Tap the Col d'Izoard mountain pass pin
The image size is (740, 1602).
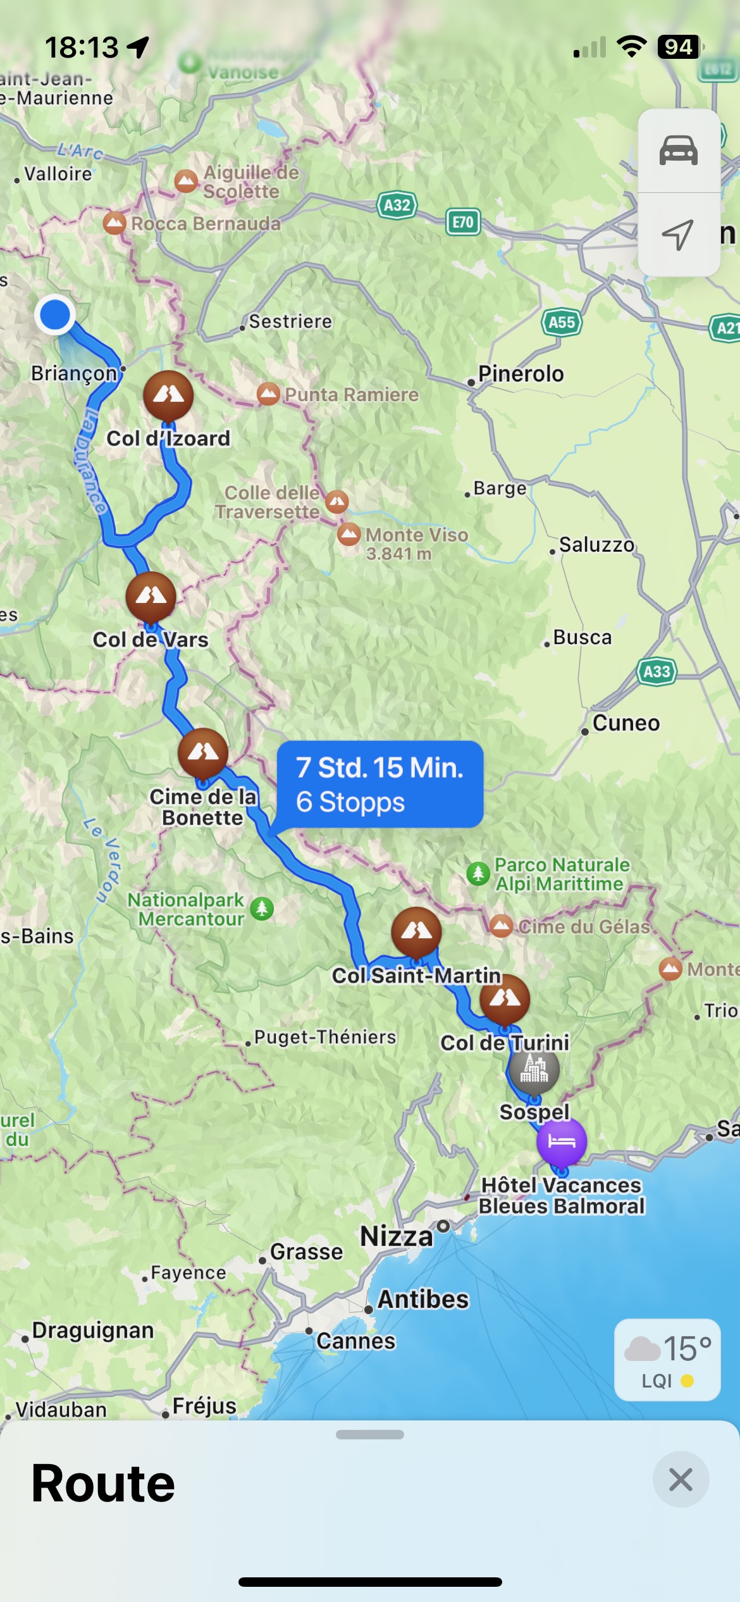[x=168, y=396]
